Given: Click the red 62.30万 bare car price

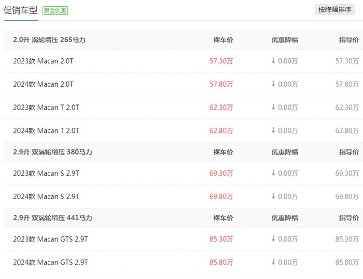Looking at the screenshot, I should click(x=221, y=108).
